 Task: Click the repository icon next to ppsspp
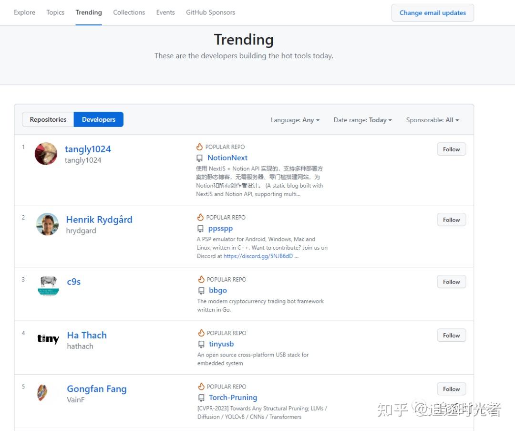pos(201,228)
